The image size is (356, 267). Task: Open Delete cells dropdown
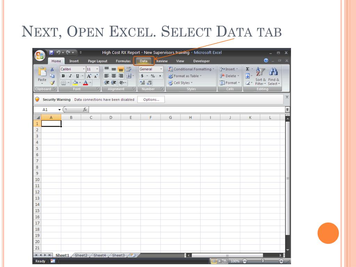229,76
